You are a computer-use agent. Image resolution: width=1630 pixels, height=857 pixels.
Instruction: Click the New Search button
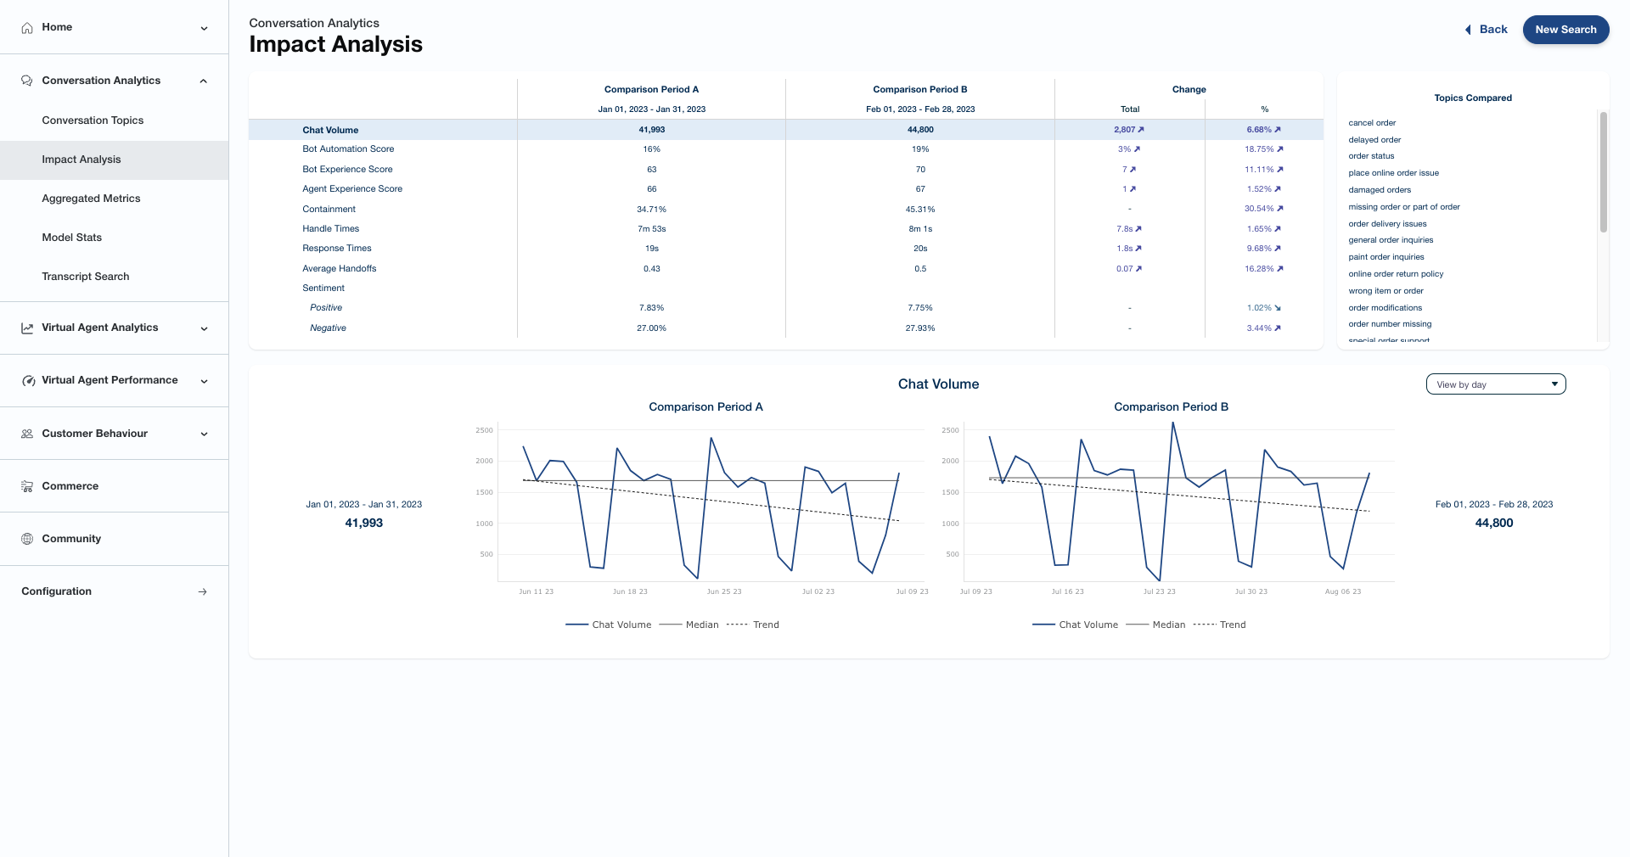tap(1565, 30)
